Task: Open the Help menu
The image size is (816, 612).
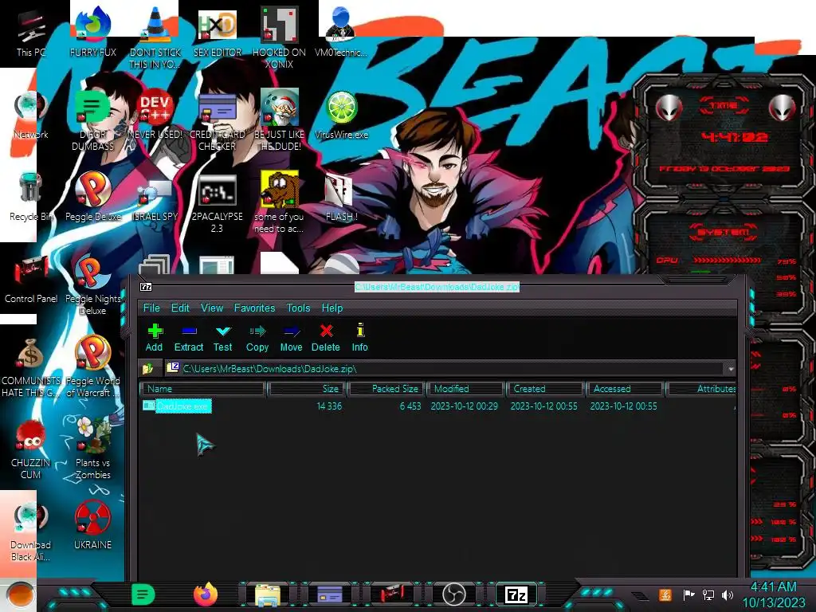Action: point(332,308)
